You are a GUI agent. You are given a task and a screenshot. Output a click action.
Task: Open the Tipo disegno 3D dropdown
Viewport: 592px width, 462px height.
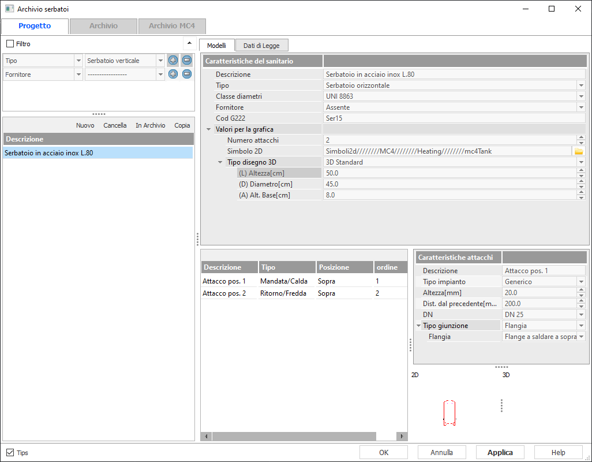tap(580, 162)
